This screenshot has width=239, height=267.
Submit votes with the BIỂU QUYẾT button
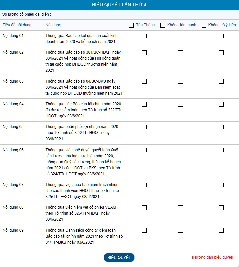click(x=119, y=257)
